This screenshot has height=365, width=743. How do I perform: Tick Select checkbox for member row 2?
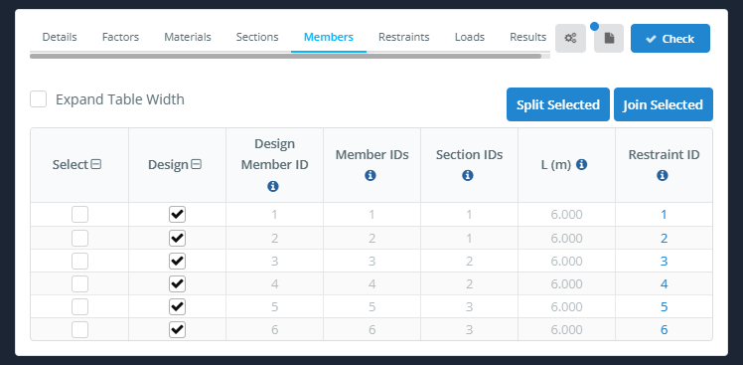point(79,238)
